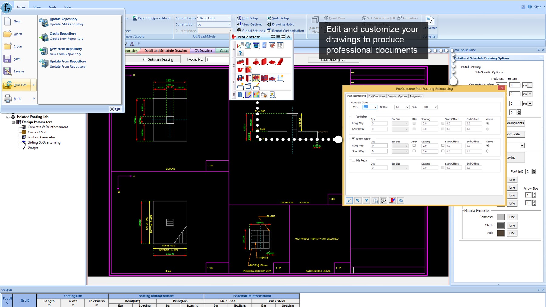Viewport: 546px width, 307px height.
Task: Open Bottom Rebar Short Way Bar Size dropdown
Action: click(406, 151)
